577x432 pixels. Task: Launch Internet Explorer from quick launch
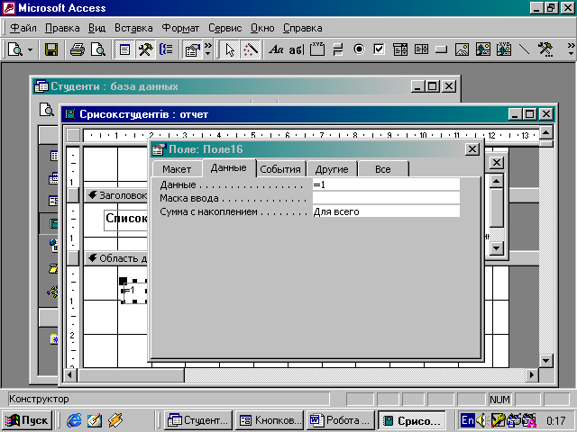click(74, 420)
